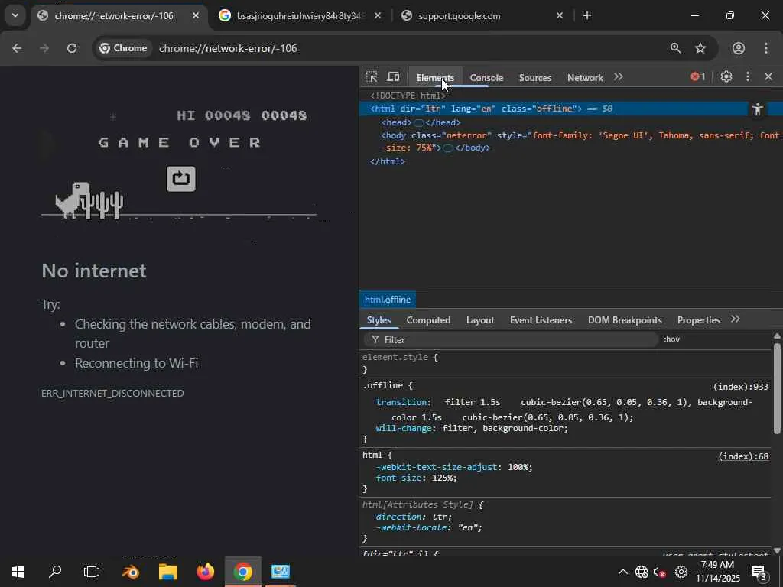The height and width of the screenshot is (587, 783).
Task: Open the (index):933 source link
Action: click(740, 386)
